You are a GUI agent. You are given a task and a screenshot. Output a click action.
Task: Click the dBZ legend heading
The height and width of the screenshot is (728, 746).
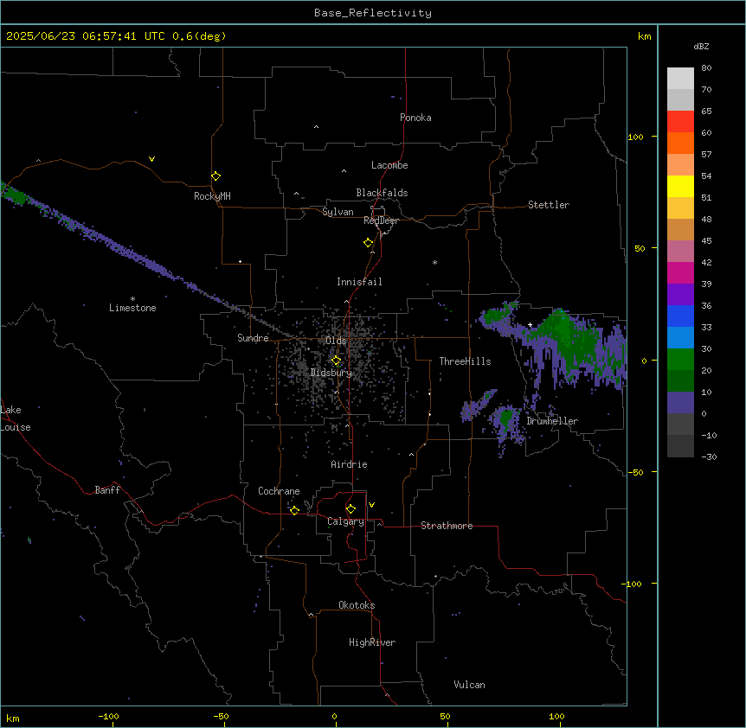[x=701, y=46]
